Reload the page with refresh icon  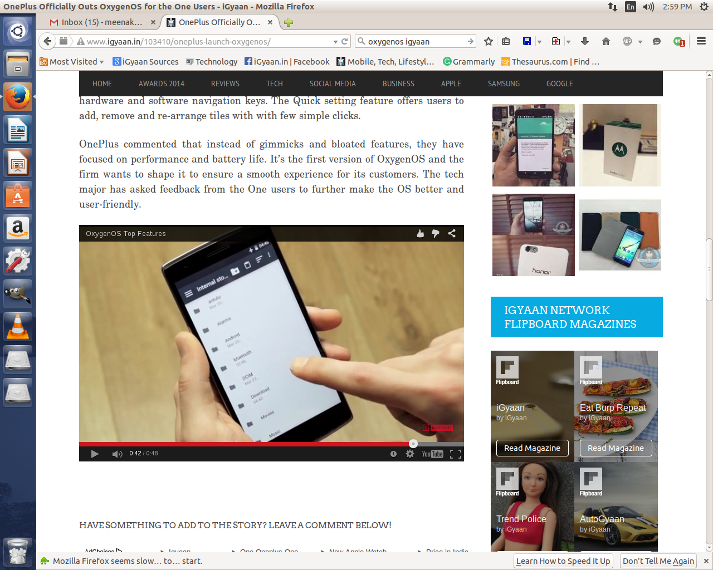click(345, 41)
